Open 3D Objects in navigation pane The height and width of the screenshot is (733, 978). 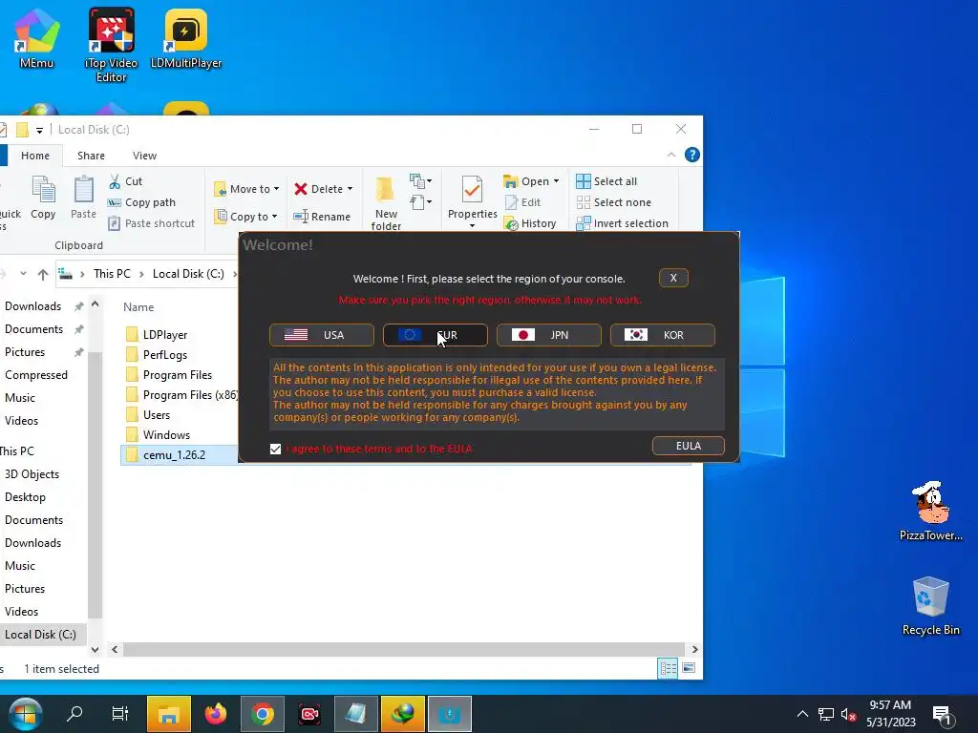(x=32, y=473)
